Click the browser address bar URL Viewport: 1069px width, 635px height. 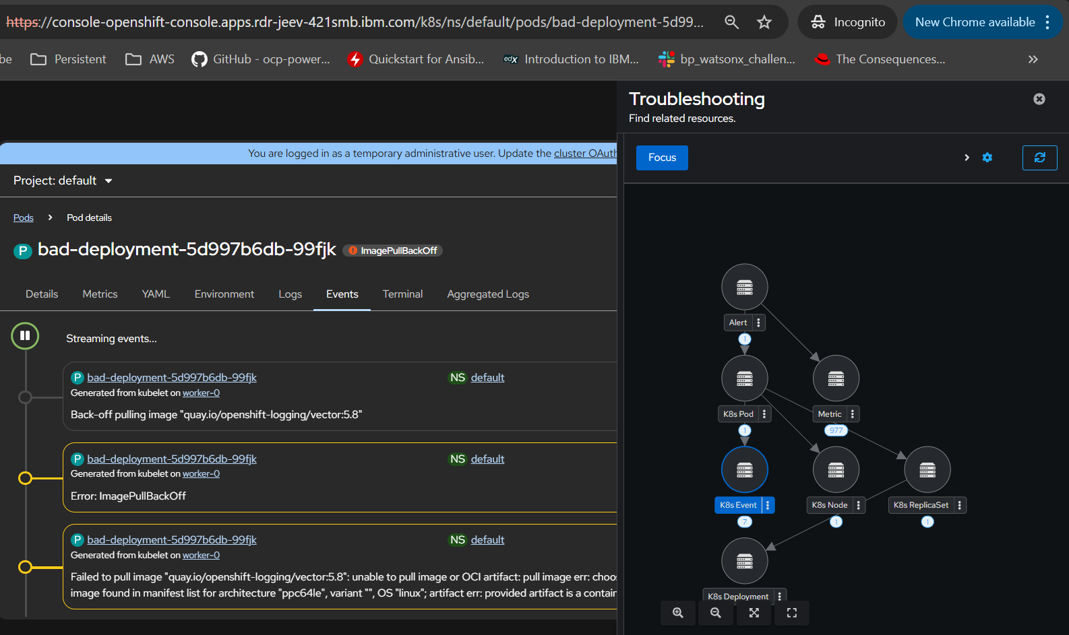pyautogui.click(x=355, y=22)
